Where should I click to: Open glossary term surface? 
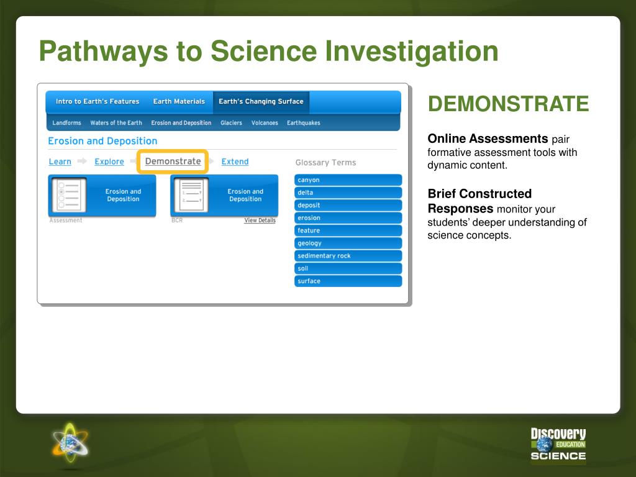[348, 281]
